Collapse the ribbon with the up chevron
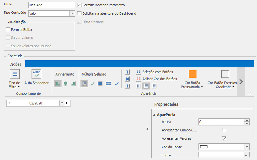Image resolution: width=257 pixels, height=160 pixels. [250, 93]
